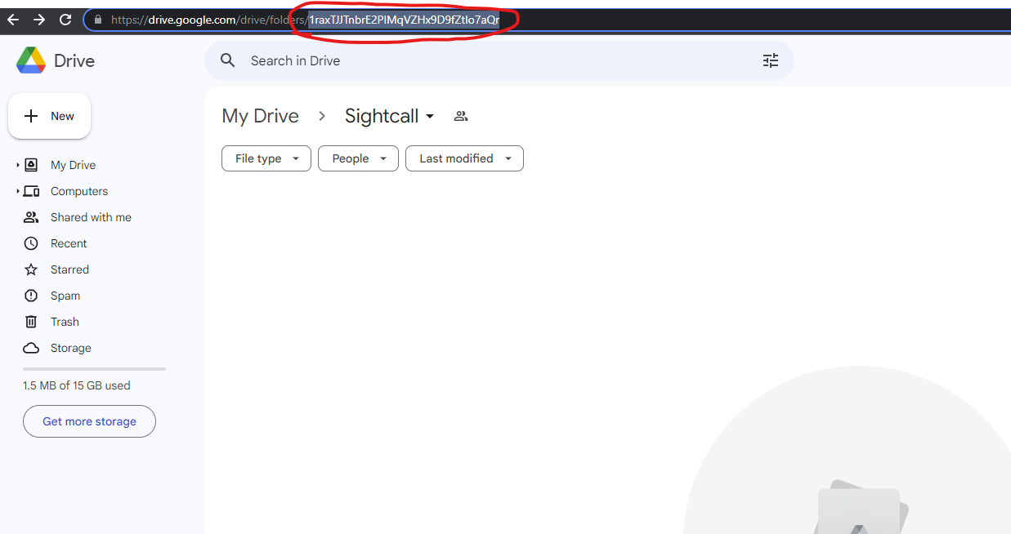Create new item with New button
The image size is (1011, 534).
tap(49, 116)
